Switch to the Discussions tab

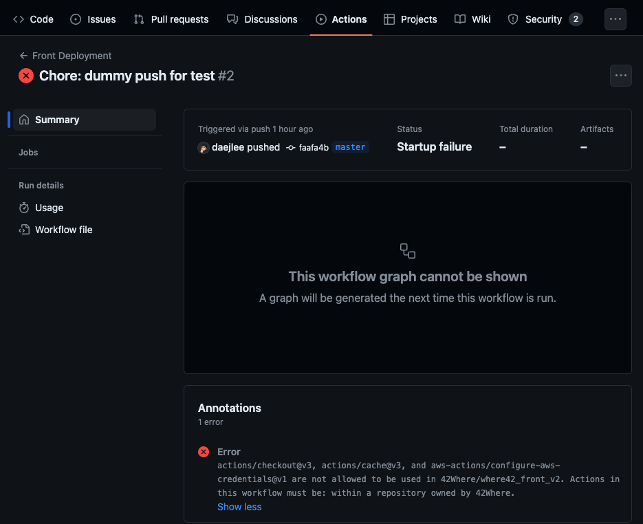[262, 19]
